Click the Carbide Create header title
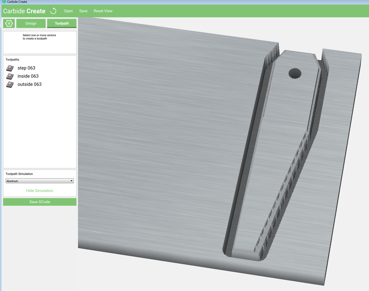 pos(24,11)
